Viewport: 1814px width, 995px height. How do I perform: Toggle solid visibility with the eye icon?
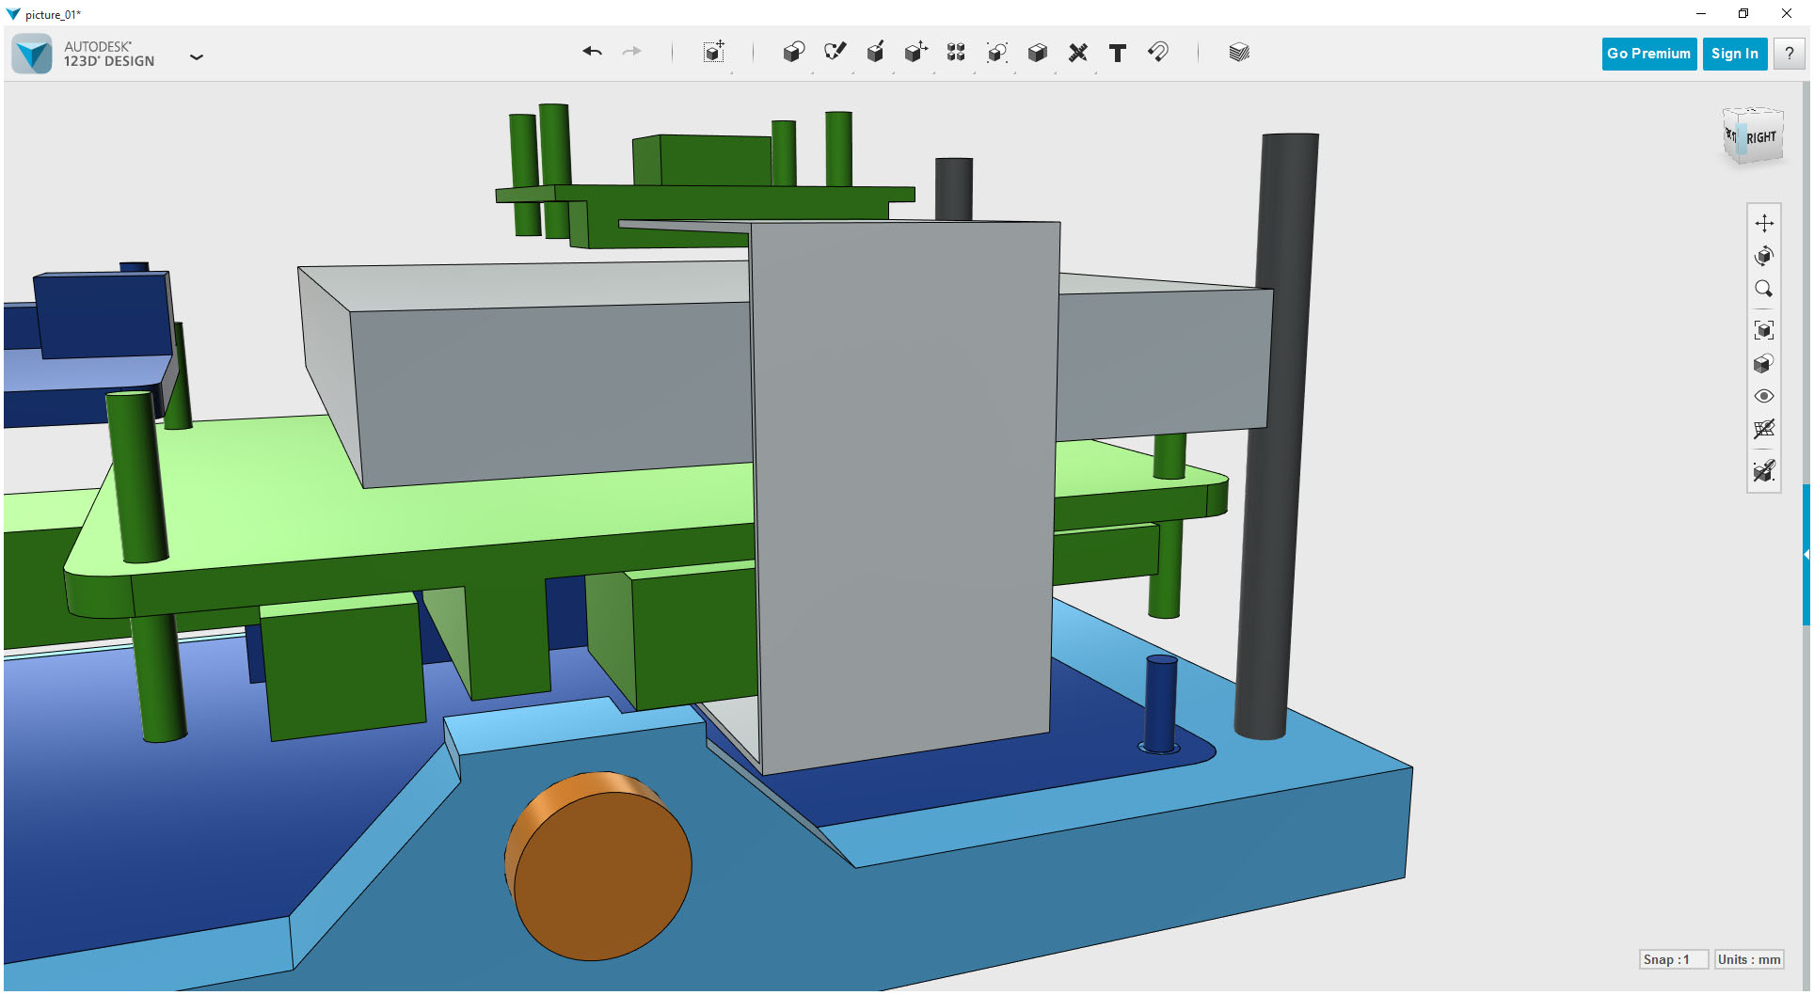click(1764, 396)
